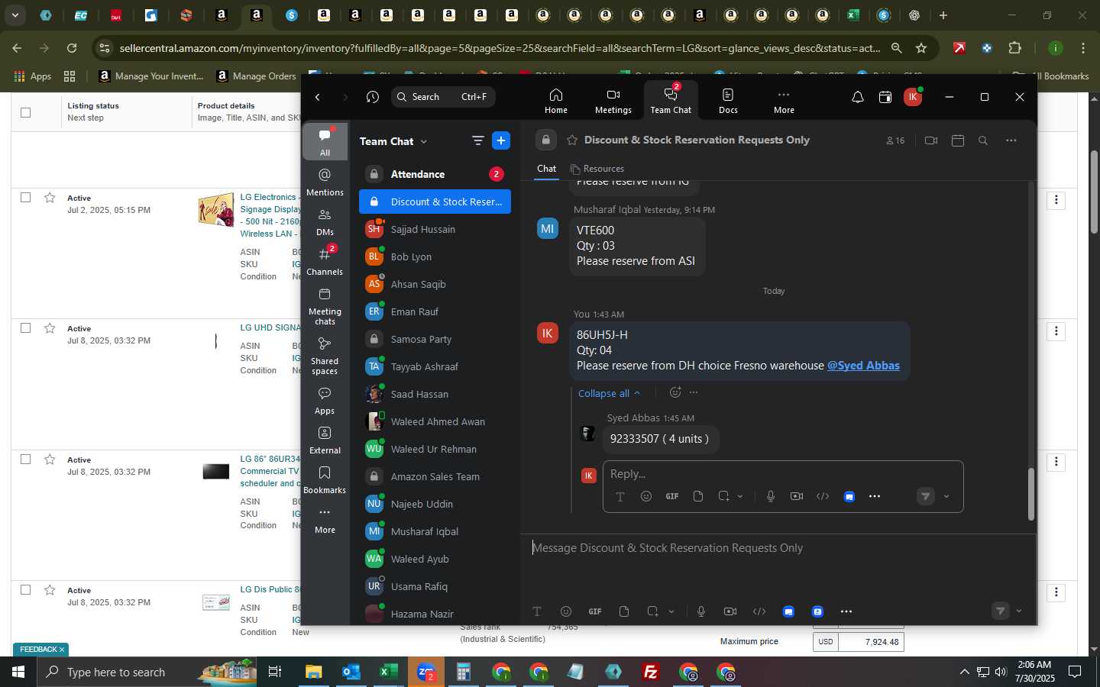1100x687 pixels.
Task: Open Channels in sidebar
Action: [325, 262]
